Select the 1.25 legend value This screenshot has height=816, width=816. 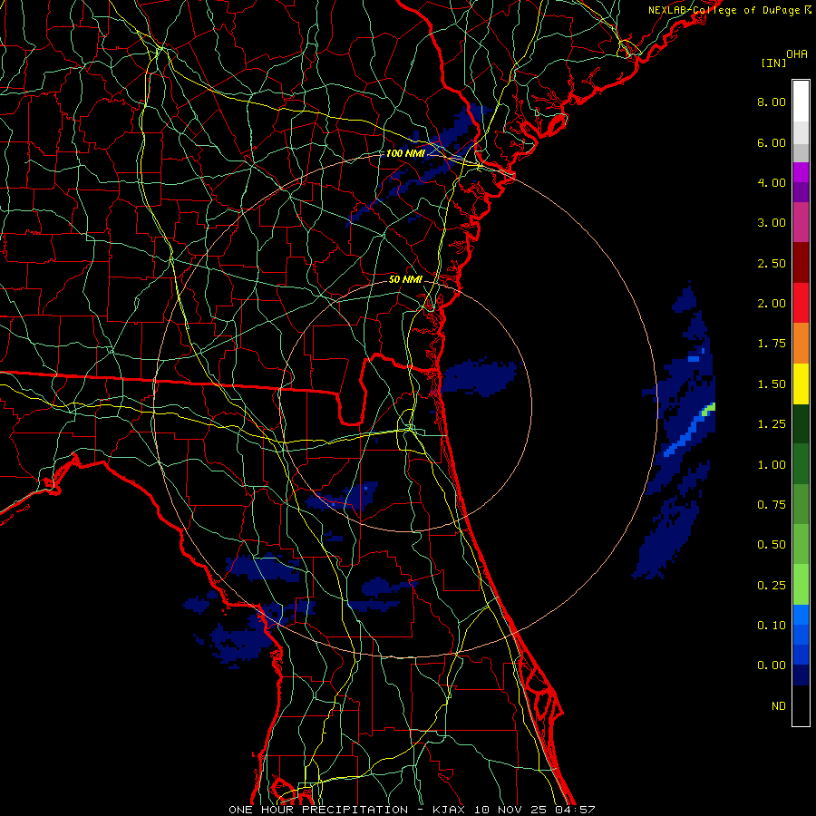point(772,424)
